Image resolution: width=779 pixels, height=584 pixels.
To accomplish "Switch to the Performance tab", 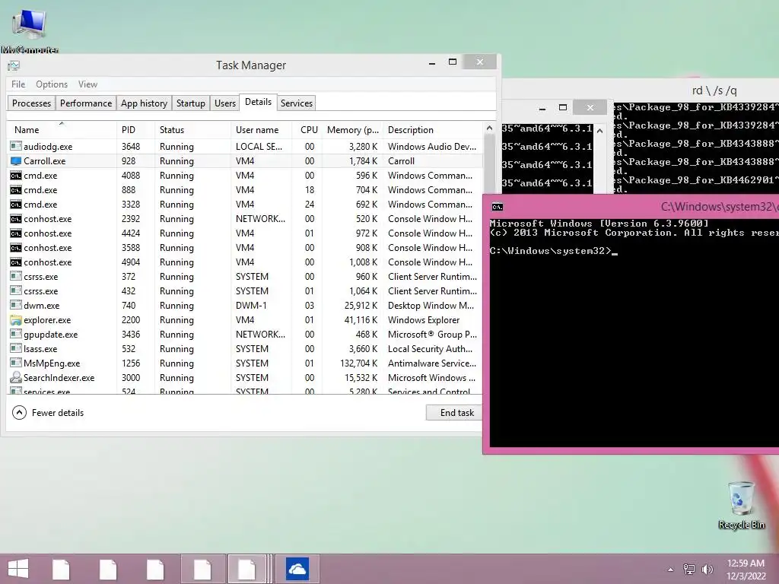I will coord(86,103).
